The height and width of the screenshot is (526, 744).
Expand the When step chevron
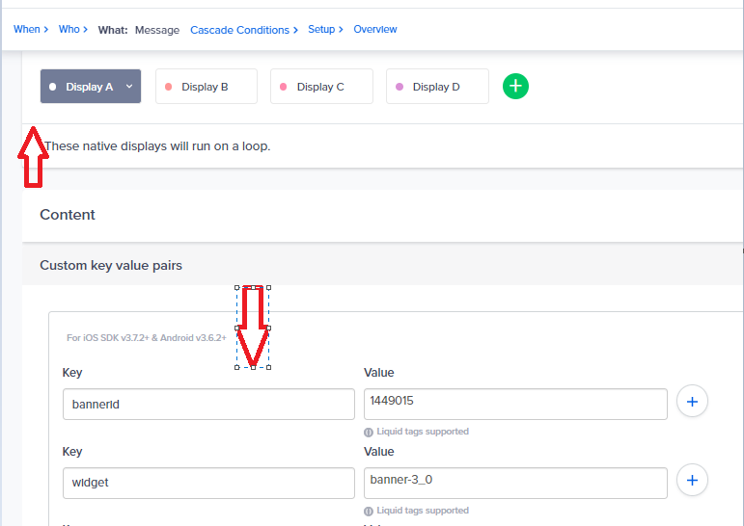[x=46, y=29]
